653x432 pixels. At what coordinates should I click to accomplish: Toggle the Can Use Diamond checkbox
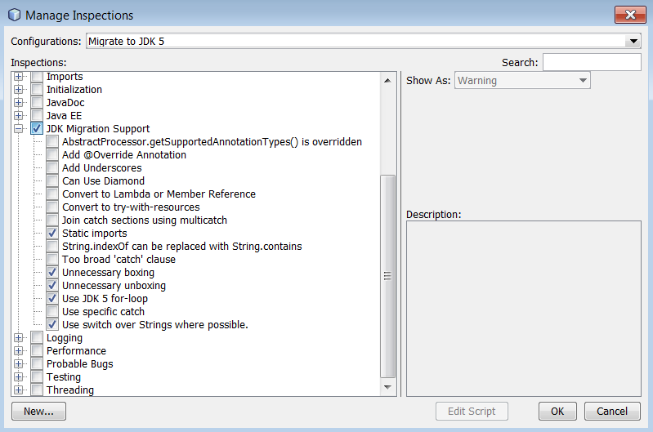52,181
